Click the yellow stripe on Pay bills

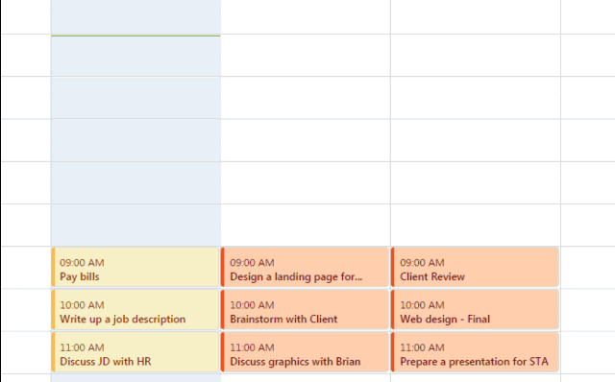[53, 267]
